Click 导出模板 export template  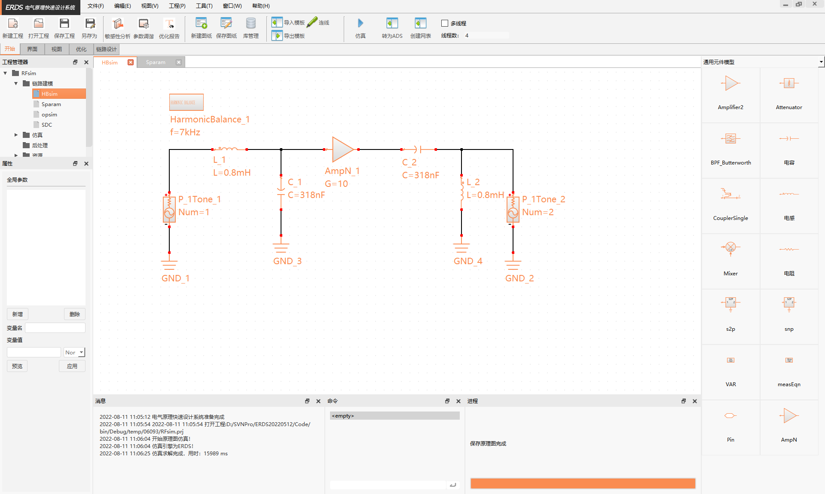288,36
